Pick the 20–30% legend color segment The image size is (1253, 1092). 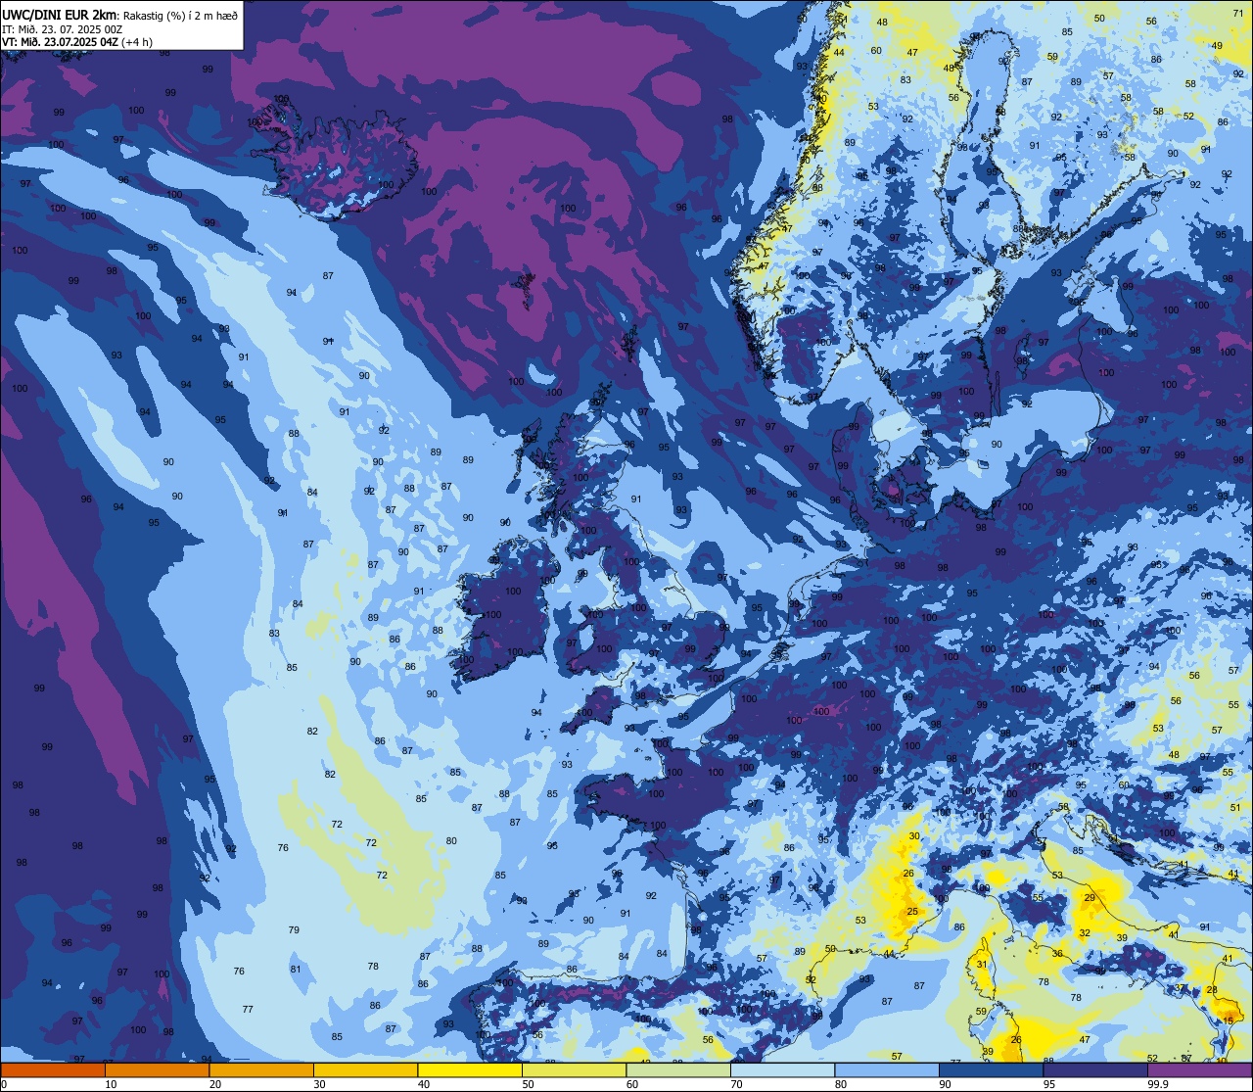point(261,1070)
